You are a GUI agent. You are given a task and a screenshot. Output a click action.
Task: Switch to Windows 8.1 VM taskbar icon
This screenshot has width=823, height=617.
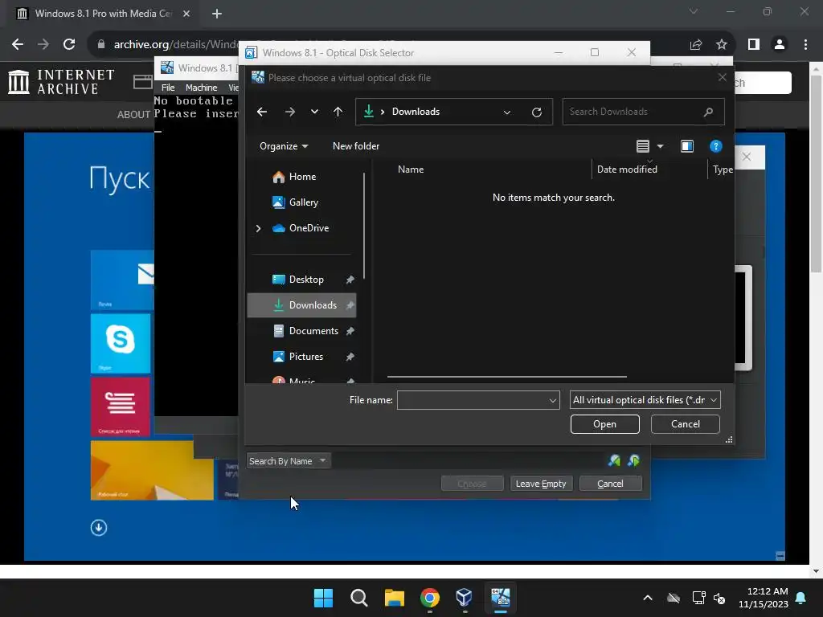point(500,598)
